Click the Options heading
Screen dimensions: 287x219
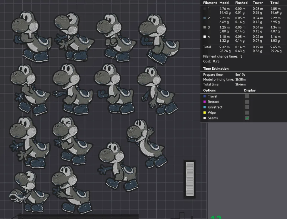[210, 90]
